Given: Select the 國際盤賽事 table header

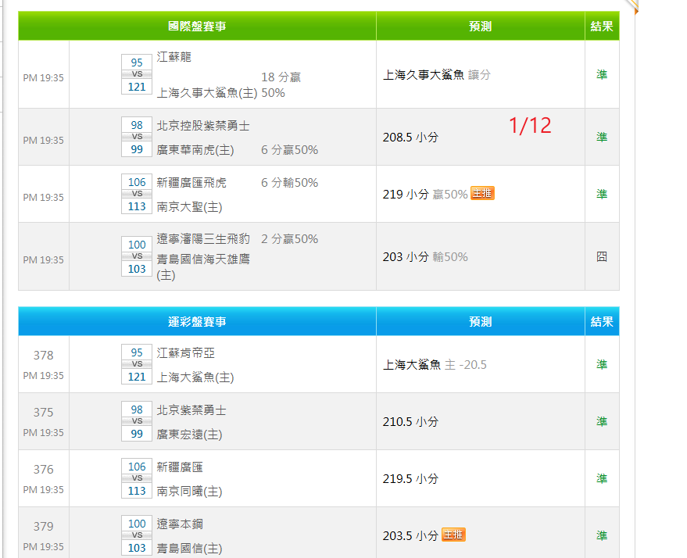Looking at the screenshot, I should [197, 27].
